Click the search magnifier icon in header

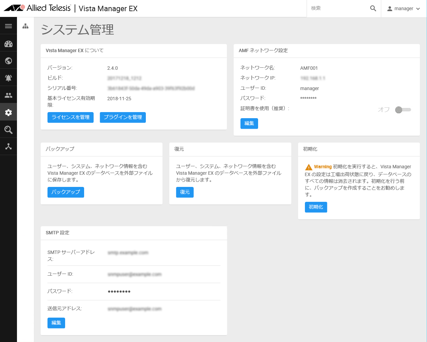pos(373,8)
